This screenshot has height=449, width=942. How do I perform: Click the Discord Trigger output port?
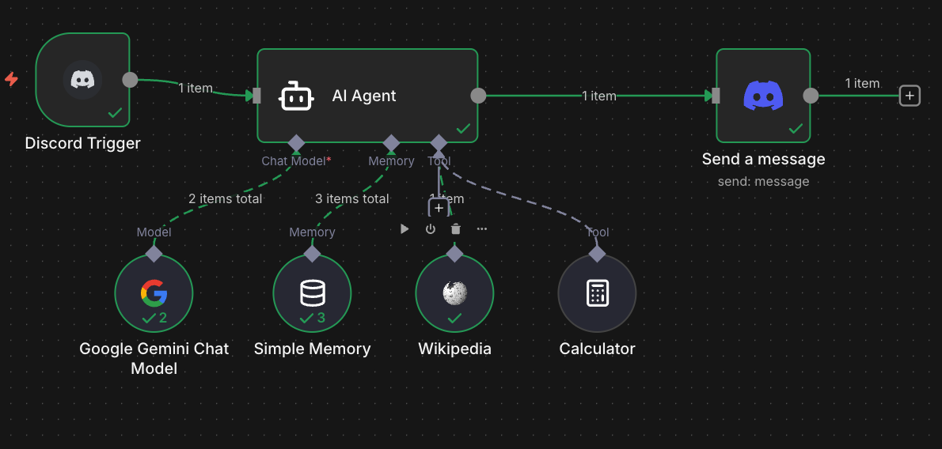pos(130,80)
